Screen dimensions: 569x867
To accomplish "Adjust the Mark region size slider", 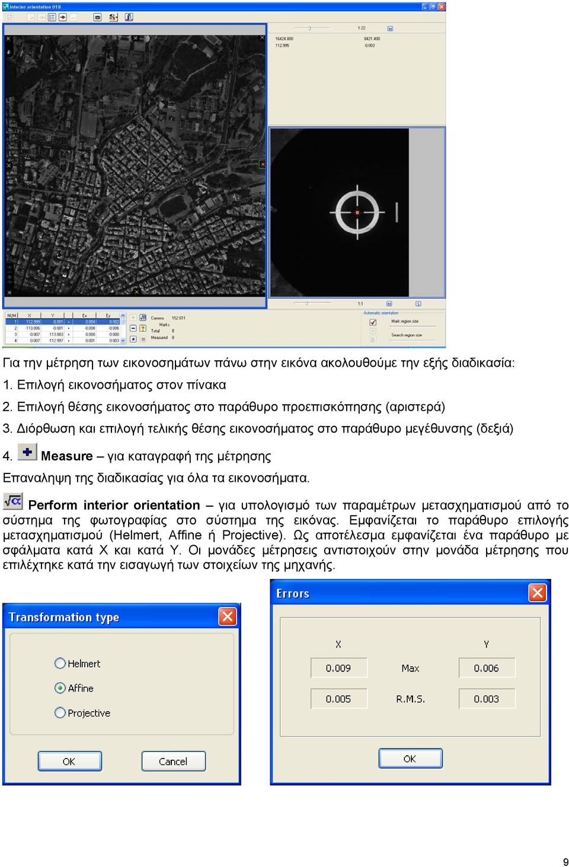I will click(413, 327).
